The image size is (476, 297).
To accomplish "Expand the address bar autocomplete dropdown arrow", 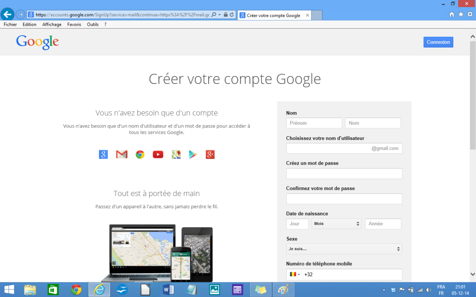I will (x=219, y=15).
